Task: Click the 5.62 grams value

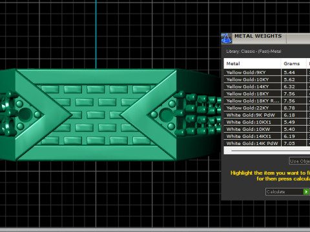Action: pyautogui.click(x=289, y=80)
